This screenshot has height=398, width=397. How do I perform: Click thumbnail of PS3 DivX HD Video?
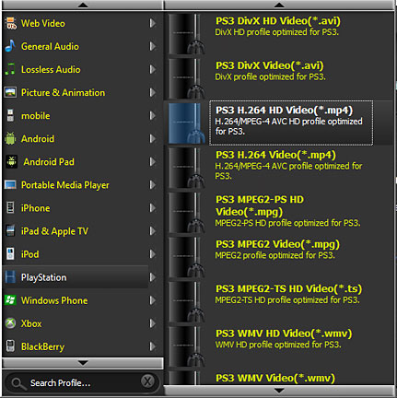[x=187, y=33]
